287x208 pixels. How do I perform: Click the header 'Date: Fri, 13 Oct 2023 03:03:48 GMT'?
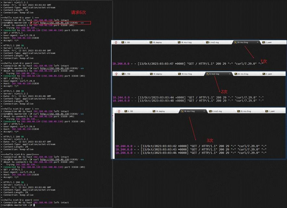tap(26, 187)
